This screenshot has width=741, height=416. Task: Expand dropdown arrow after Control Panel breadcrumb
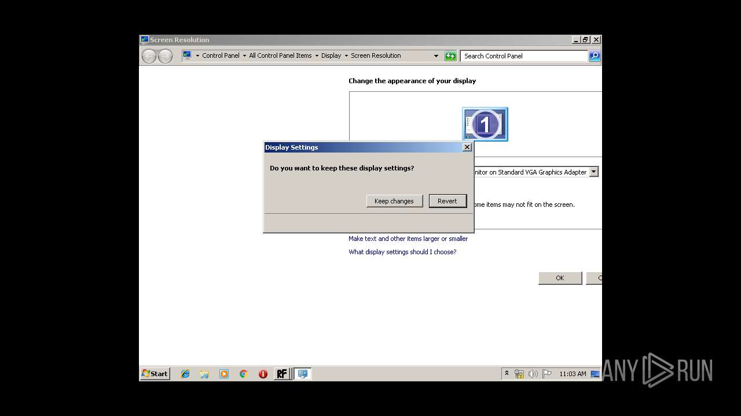pyautogui.click(x=244, y=56)
